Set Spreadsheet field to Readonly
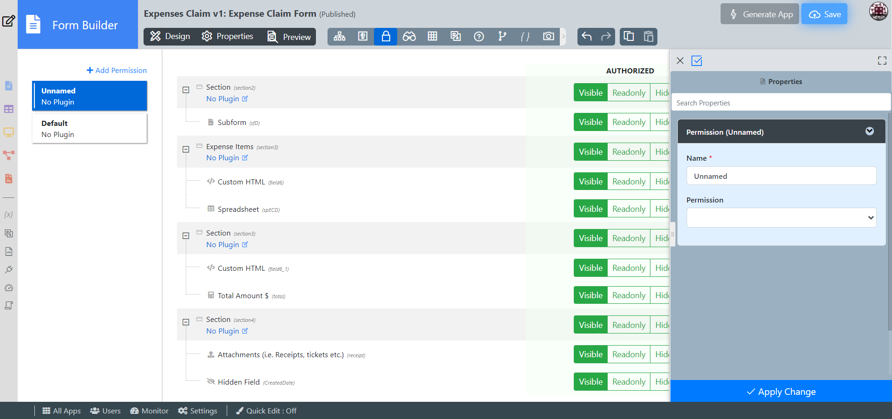The width and height of the screenshot is (892, 419). click(x=629, y=209)
